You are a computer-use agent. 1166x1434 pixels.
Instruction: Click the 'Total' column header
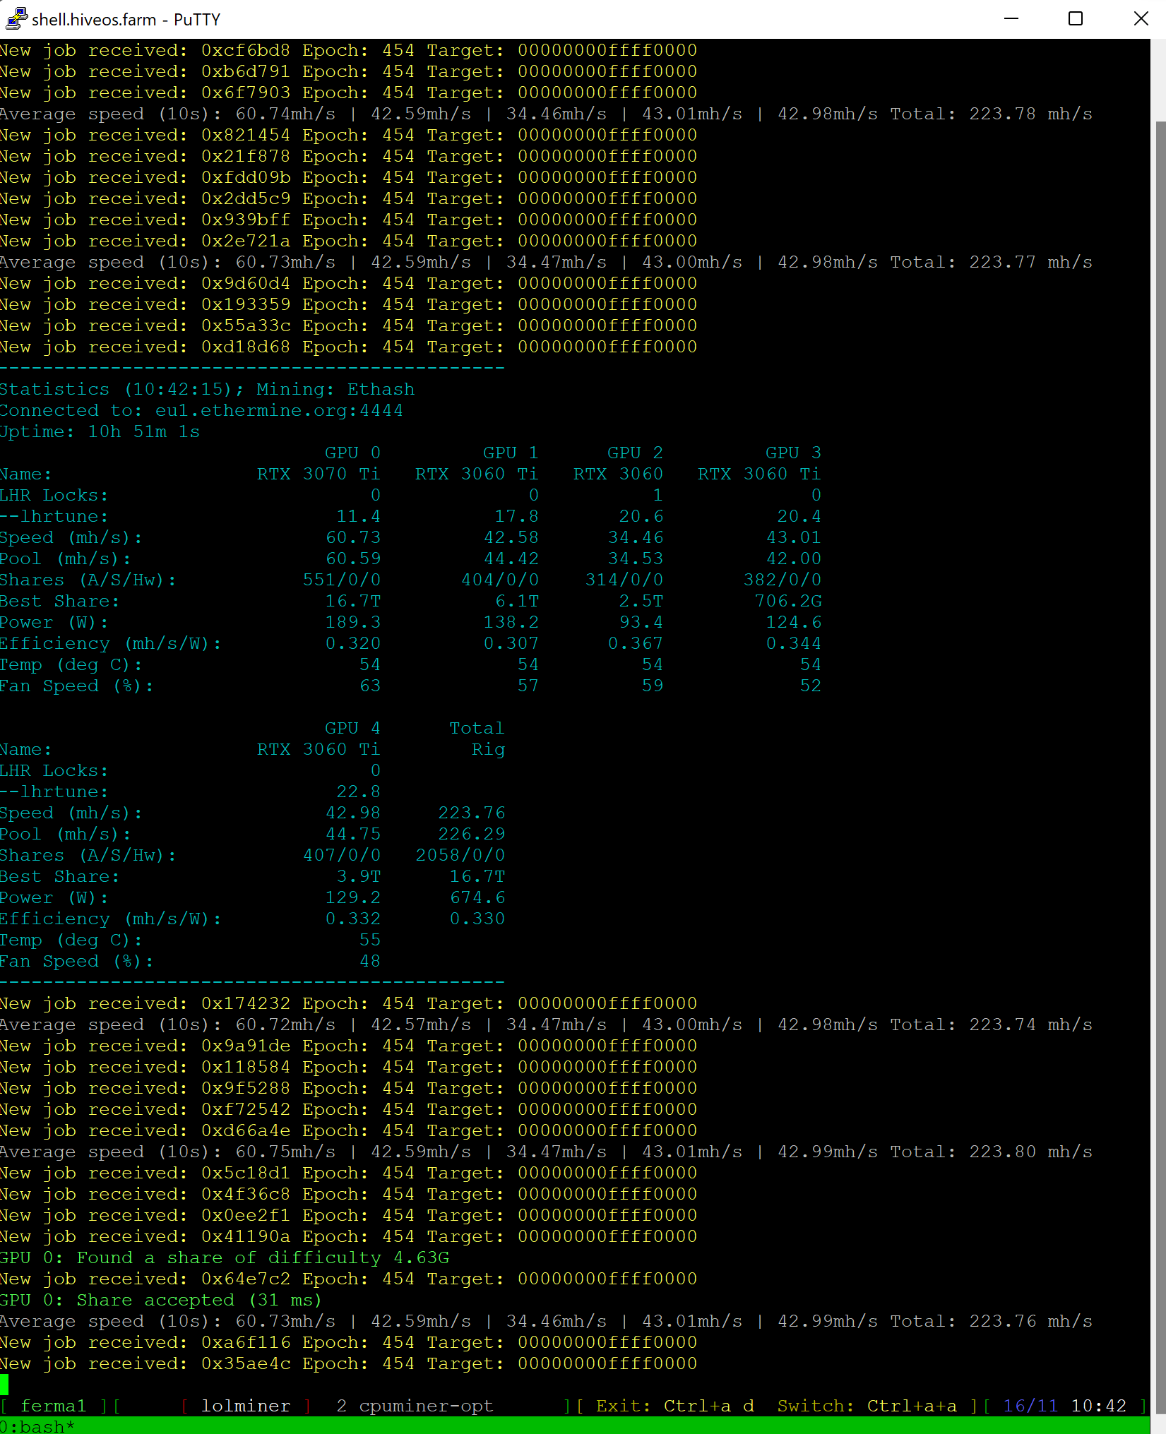(477, 728)
